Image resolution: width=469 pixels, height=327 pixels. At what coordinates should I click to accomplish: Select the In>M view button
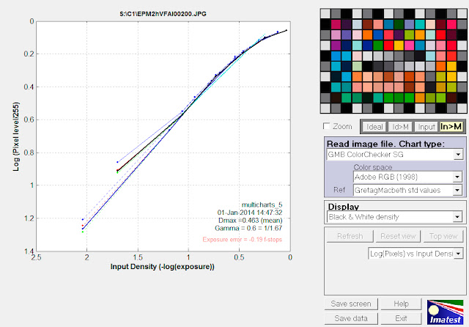click(451, 127)
